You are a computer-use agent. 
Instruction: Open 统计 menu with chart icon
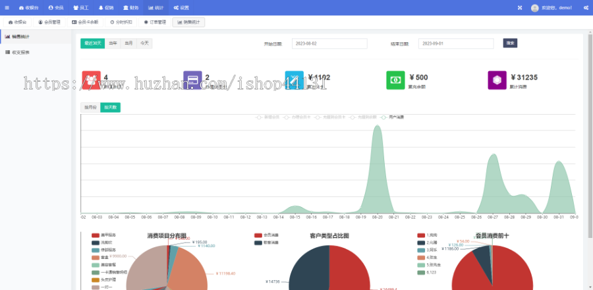pos(155,7)
